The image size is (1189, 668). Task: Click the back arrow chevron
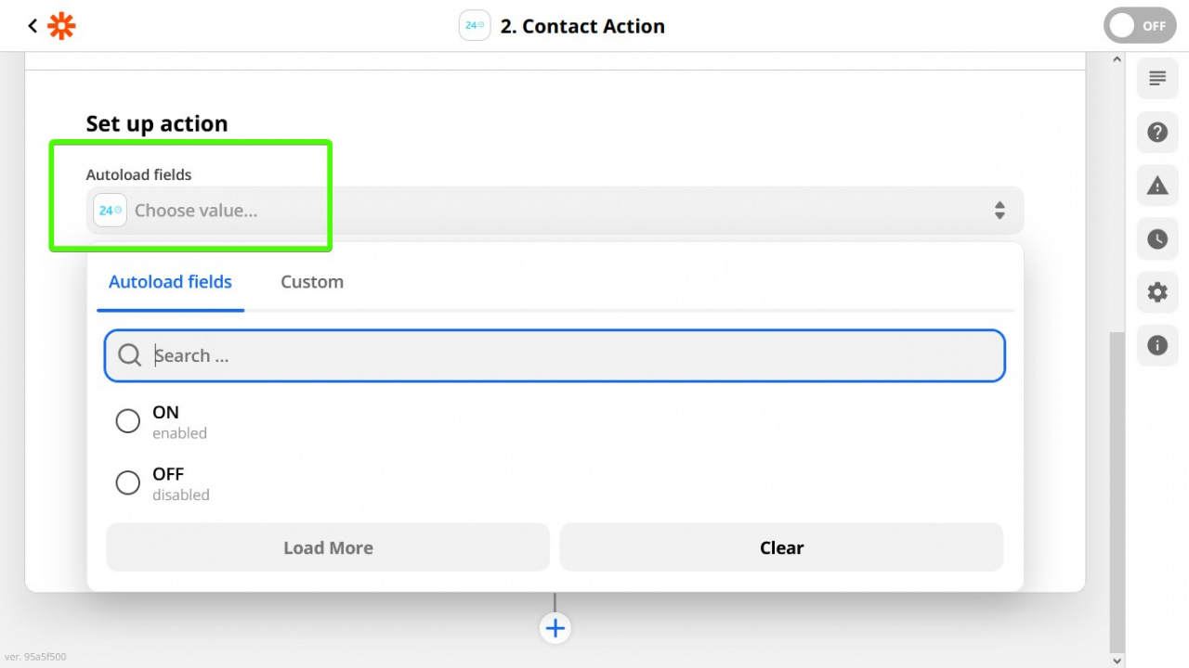coord(33,26)
